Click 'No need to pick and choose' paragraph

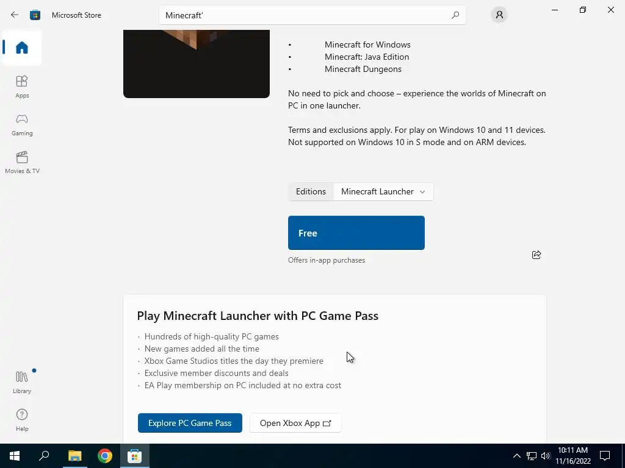tap(417, 99)
